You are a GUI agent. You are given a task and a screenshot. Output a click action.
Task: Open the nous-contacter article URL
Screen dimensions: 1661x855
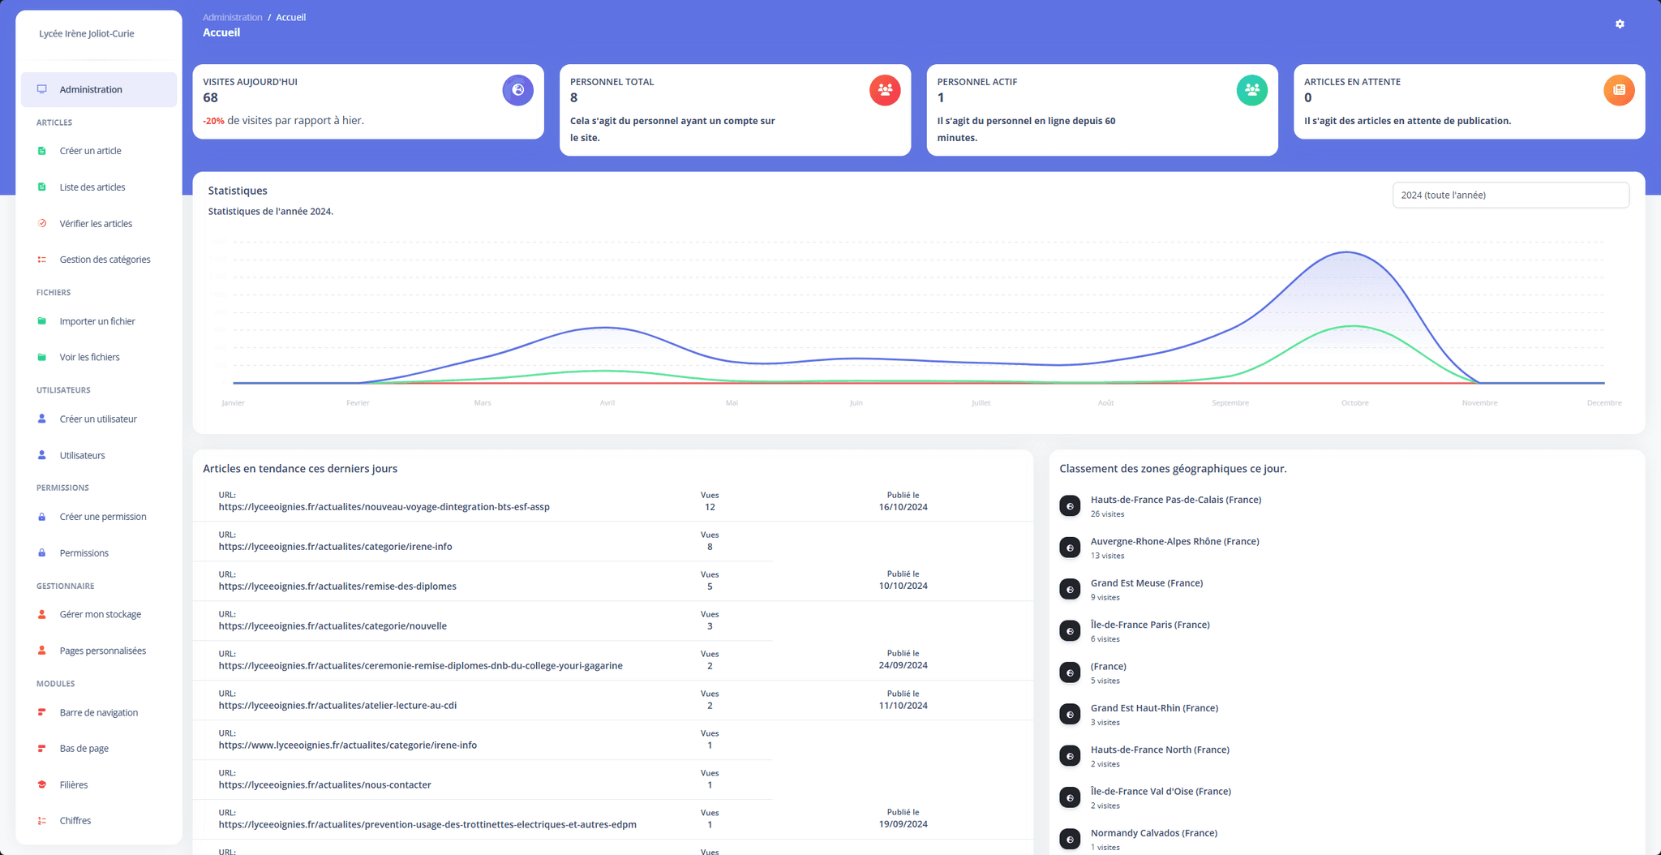pos(324,785)
